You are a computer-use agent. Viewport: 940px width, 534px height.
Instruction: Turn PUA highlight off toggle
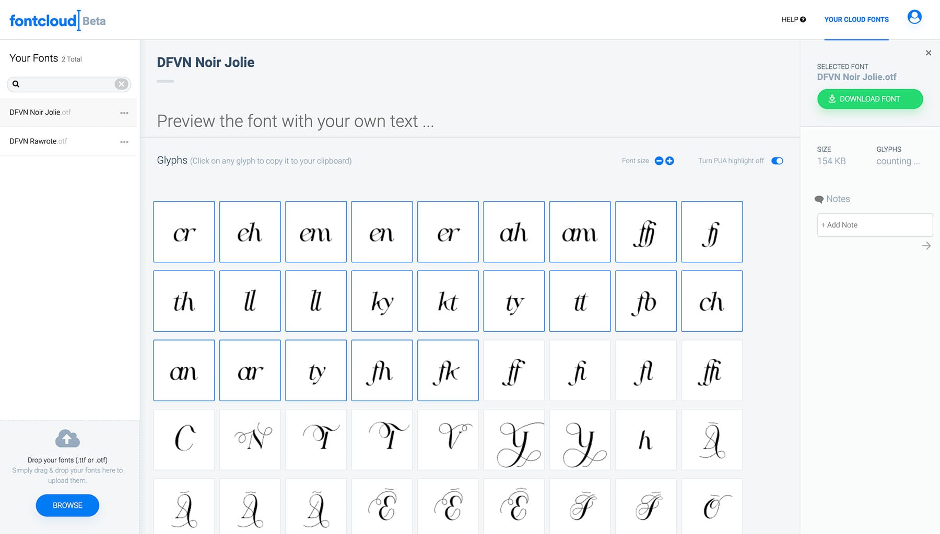777,161
